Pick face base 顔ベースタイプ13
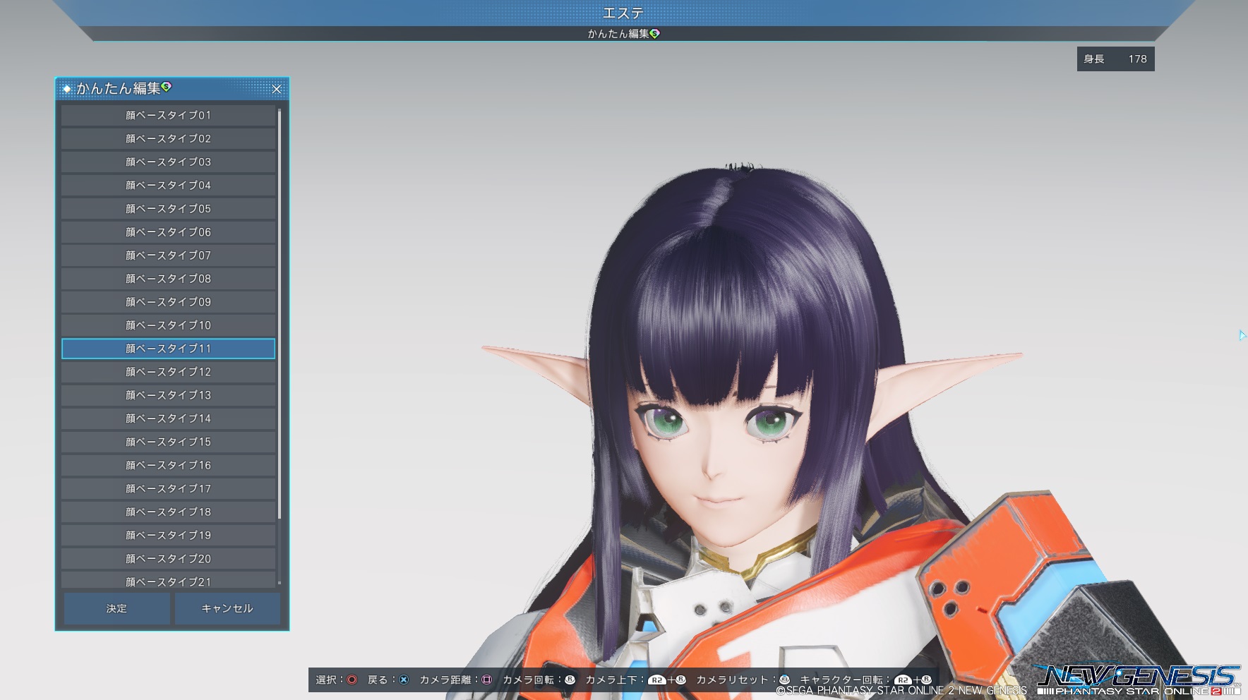 [168, 394]
